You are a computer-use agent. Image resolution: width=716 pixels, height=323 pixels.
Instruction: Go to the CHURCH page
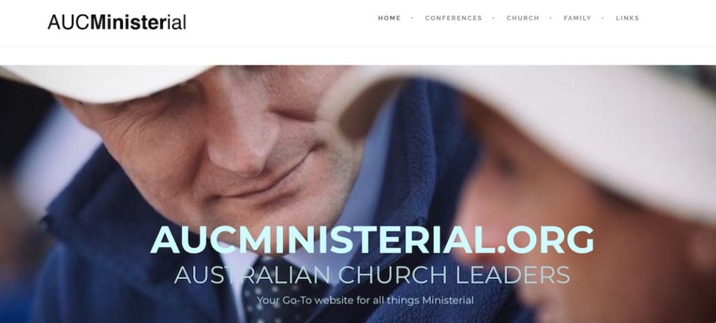(523, 18)
